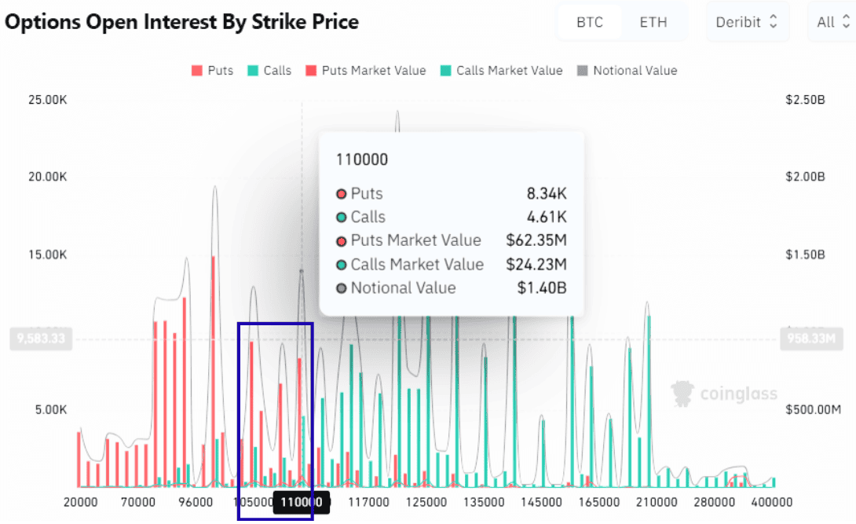Click the tooltip's Calls Market Value teal dot

pyautogui.click(x=342, y=265)
